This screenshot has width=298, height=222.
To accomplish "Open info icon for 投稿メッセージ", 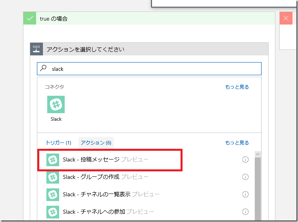I will pyautogui.click(x=245, y=159).
